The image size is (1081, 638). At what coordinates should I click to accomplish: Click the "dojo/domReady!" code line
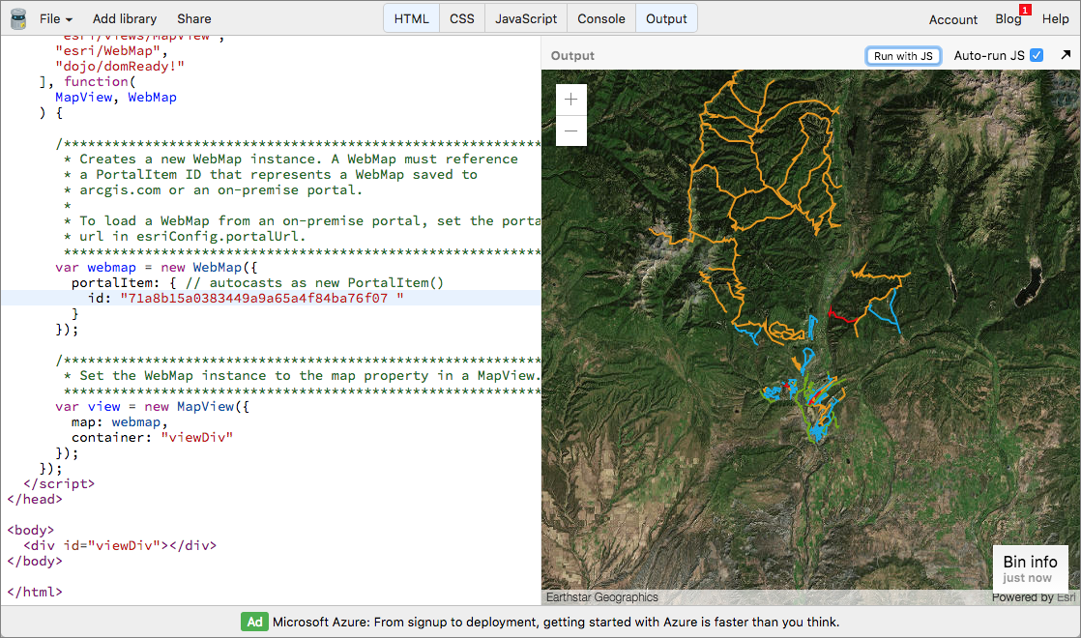click(x=120, y=66)
